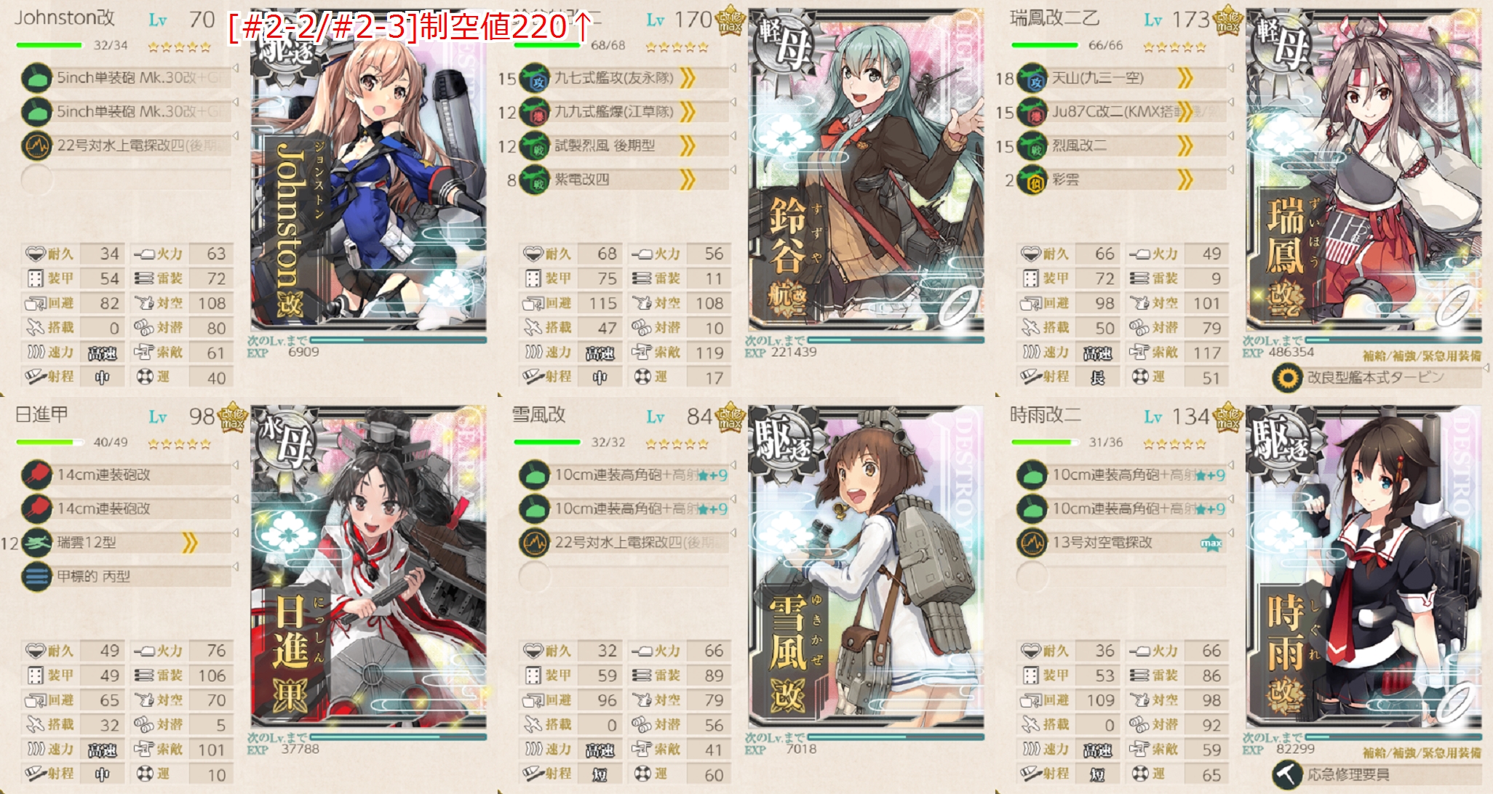Select the 九九式艦爆(江草隊) dive bomber icon
1493x794 pixels.
[x=534, y=112]
